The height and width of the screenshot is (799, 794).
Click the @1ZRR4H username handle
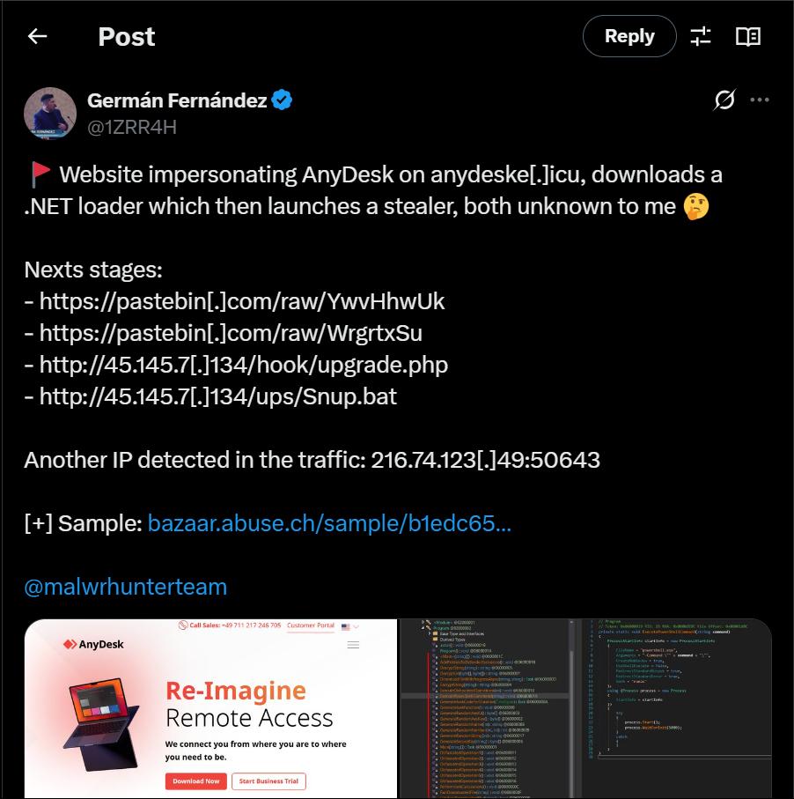pos(130,127)
